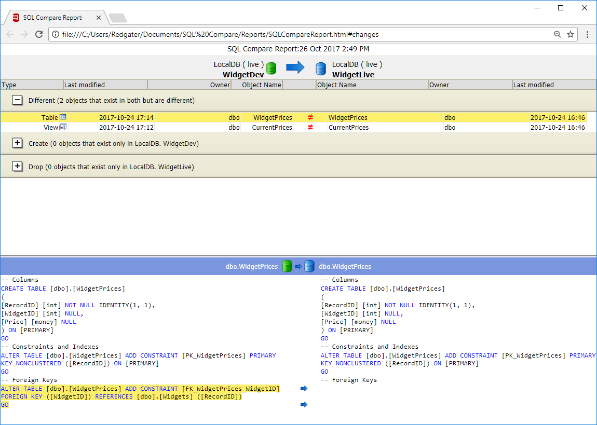
Task: Click the small arrow in the diff header
Action: [x=298, y=266]
